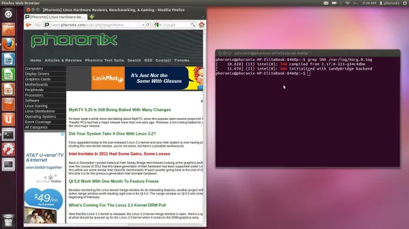Open the Linux Distributions category link
409x229 pixels.
(x=40, y=111)
